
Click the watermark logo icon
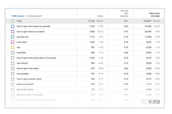pos(143,102)
